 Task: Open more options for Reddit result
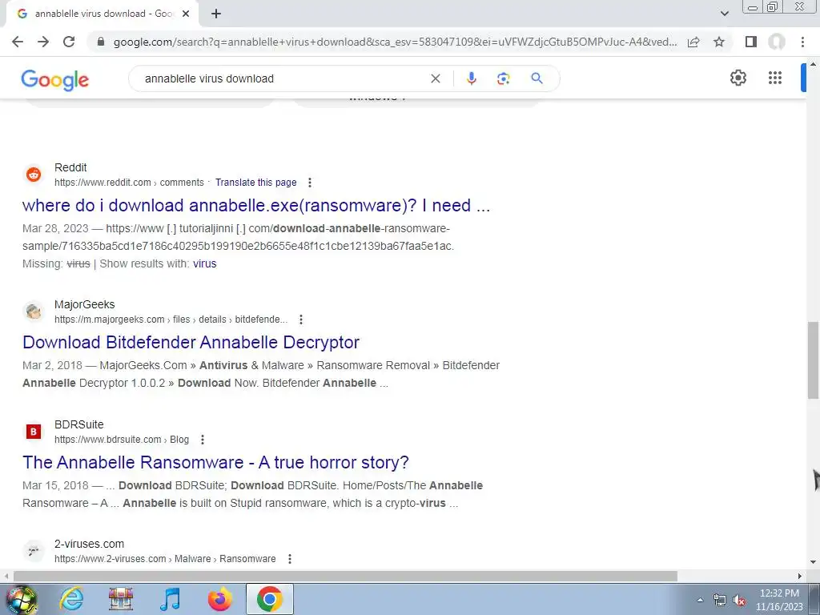tap(310, 183)
